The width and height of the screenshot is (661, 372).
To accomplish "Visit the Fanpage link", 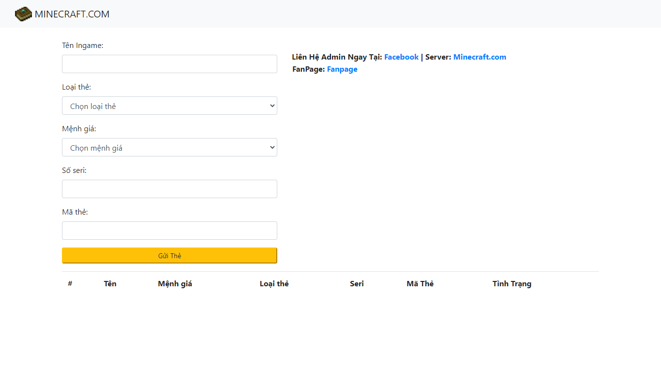I will [342, 69].
